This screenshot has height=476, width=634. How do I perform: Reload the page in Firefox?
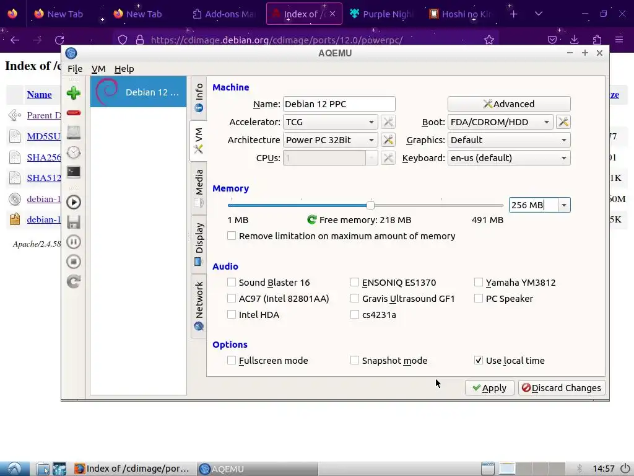click(x=59, y=40)
